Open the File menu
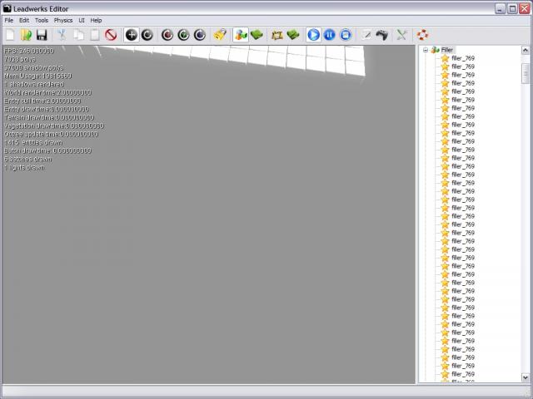 click(9, 20)
